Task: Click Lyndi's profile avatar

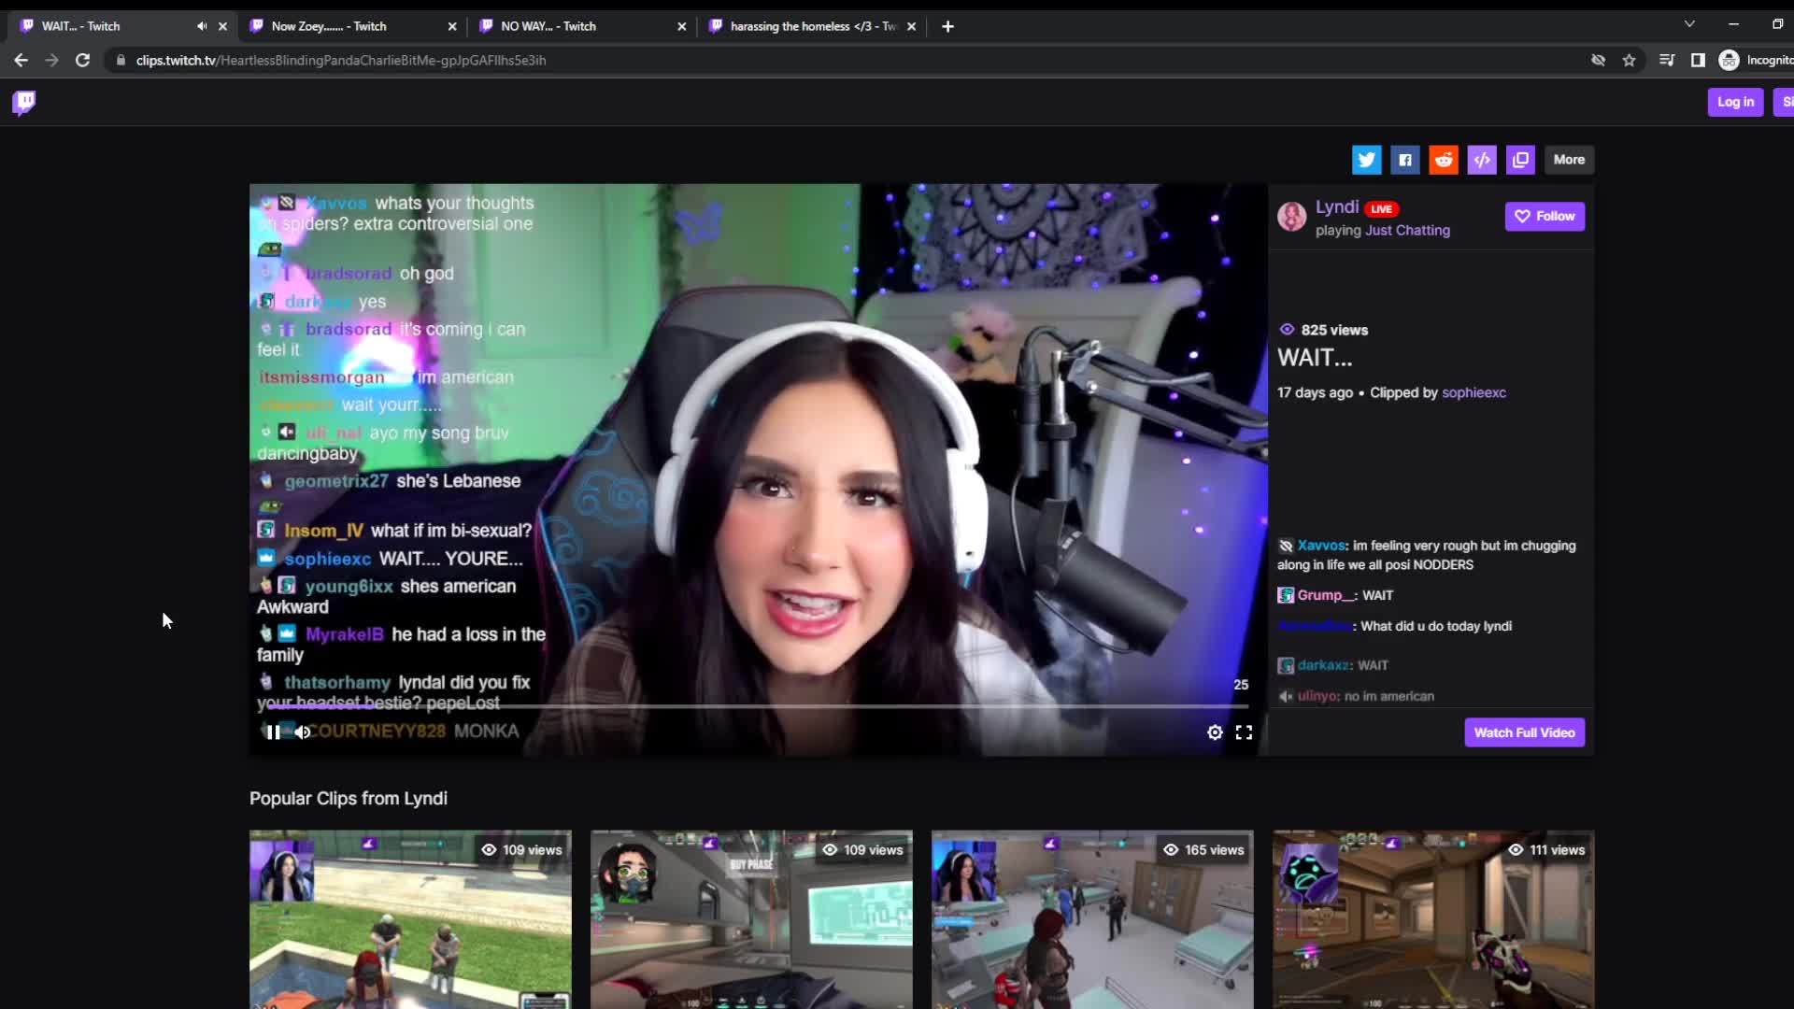Action: pos(1291,217)
